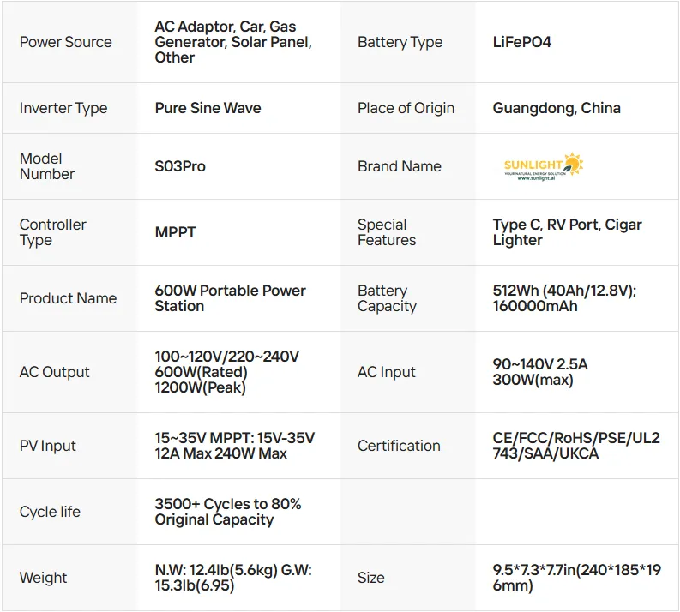Click the Special Features label

[x=387, y=232]
